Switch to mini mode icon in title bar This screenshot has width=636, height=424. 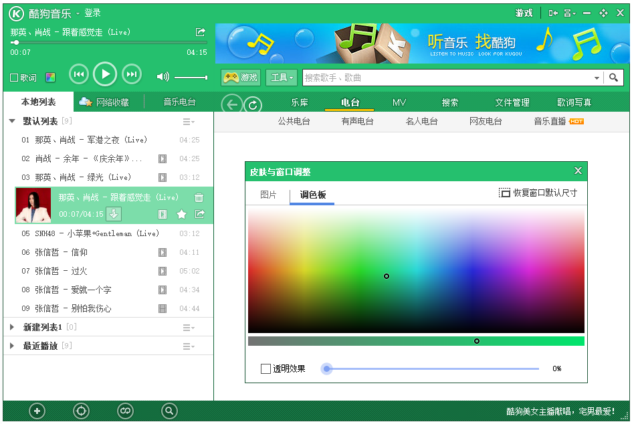pyautogui.click(x=553, y=13)
